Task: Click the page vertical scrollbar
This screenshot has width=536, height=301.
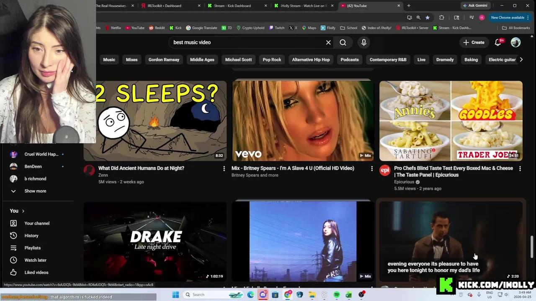Action: pos(533,247)
